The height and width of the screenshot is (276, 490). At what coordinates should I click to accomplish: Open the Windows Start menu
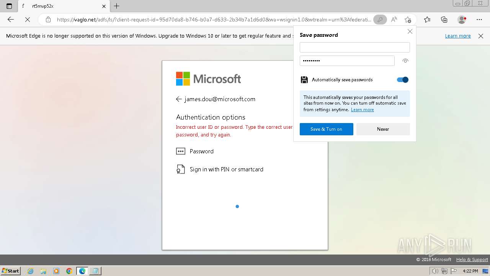tap(10, 271)
